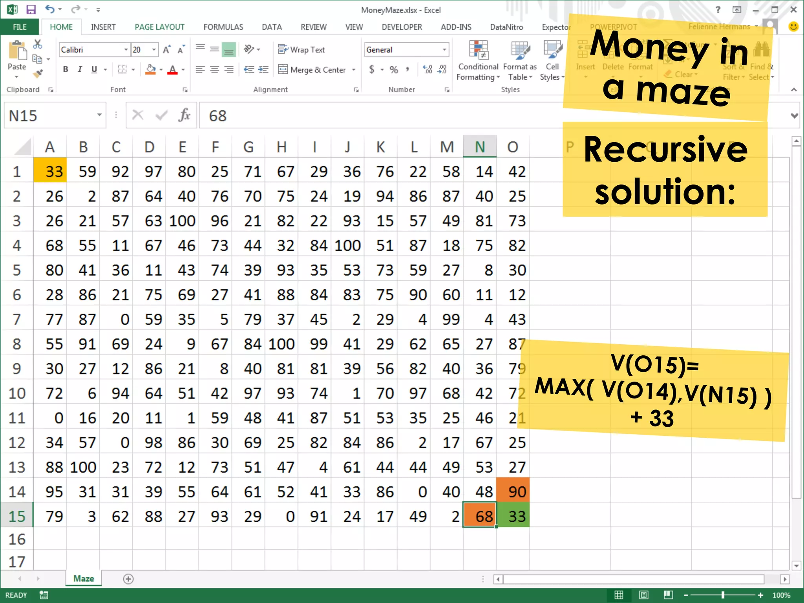Viewport: 804px width, 603px height.
Task: Click the Undo arrow icon
Action: (49, 9)
